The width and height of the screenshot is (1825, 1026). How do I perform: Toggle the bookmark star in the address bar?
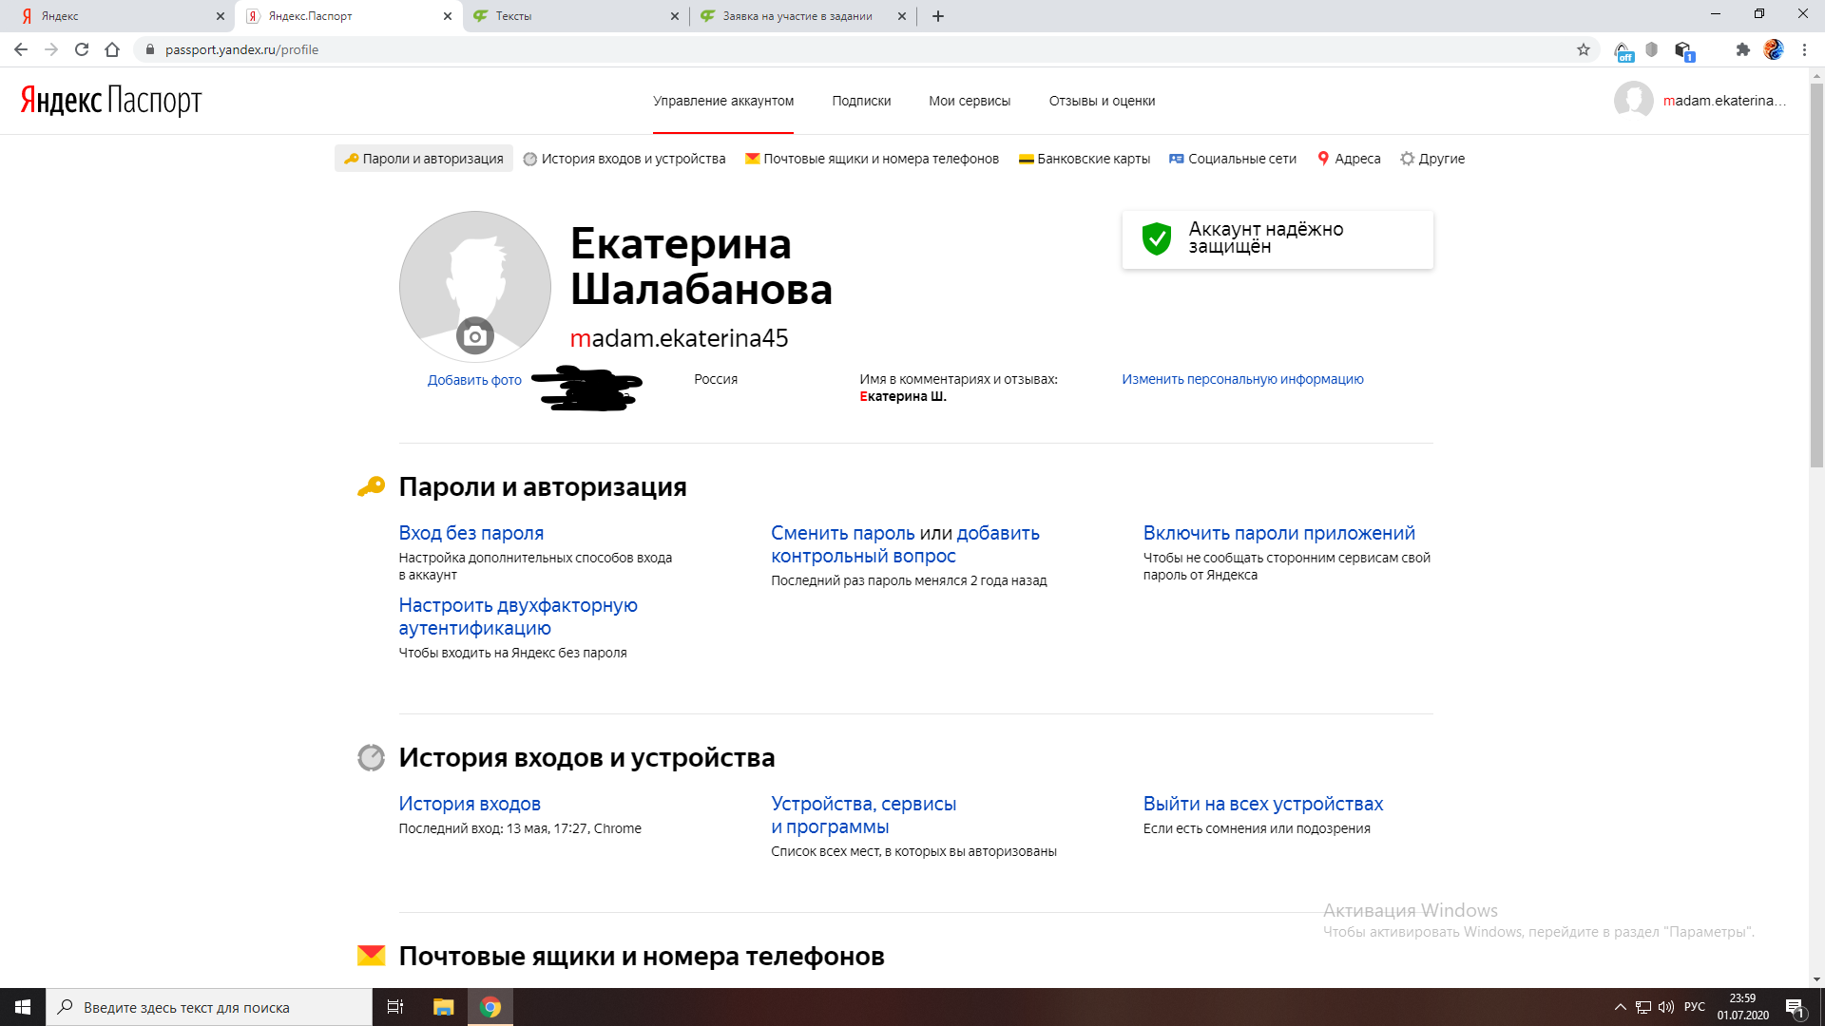tap(1582, 49)
